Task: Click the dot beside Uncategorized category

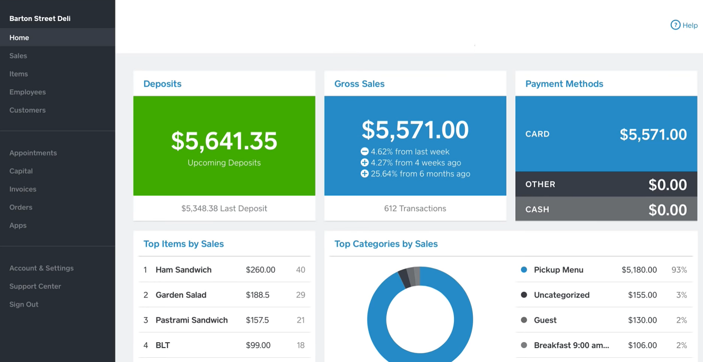Action: click(x=524, y=295)
